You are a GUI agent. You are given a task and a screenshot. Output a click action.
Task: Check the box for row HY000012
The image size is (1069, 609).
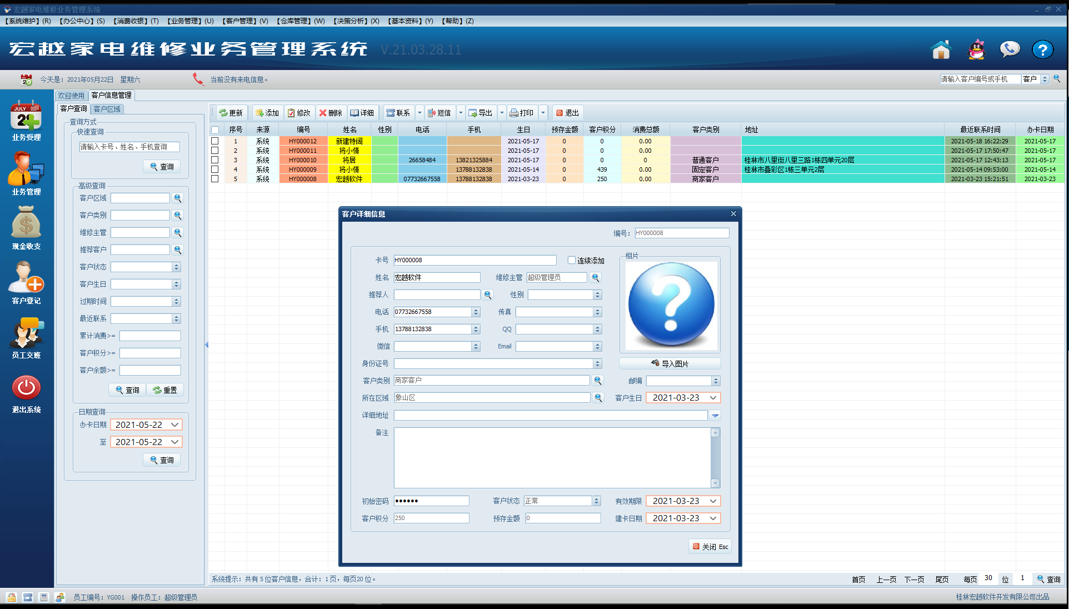(214, 141)
